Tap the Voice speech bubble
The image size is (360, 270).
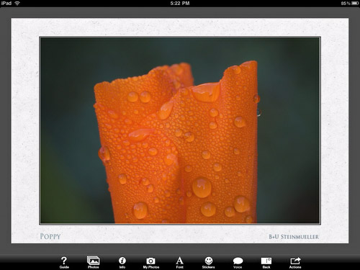pyautogui.click(x=238, y=263)
